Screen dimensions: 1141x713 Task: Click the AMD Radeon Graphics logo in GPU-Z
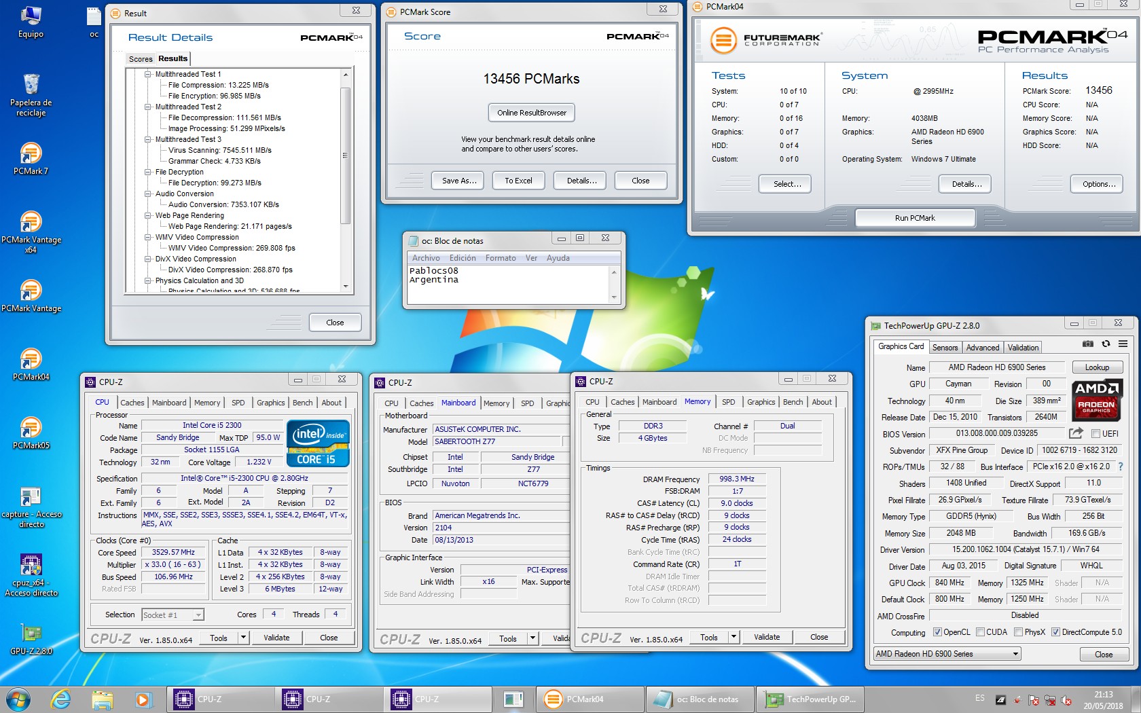[x=1097, y=399]
